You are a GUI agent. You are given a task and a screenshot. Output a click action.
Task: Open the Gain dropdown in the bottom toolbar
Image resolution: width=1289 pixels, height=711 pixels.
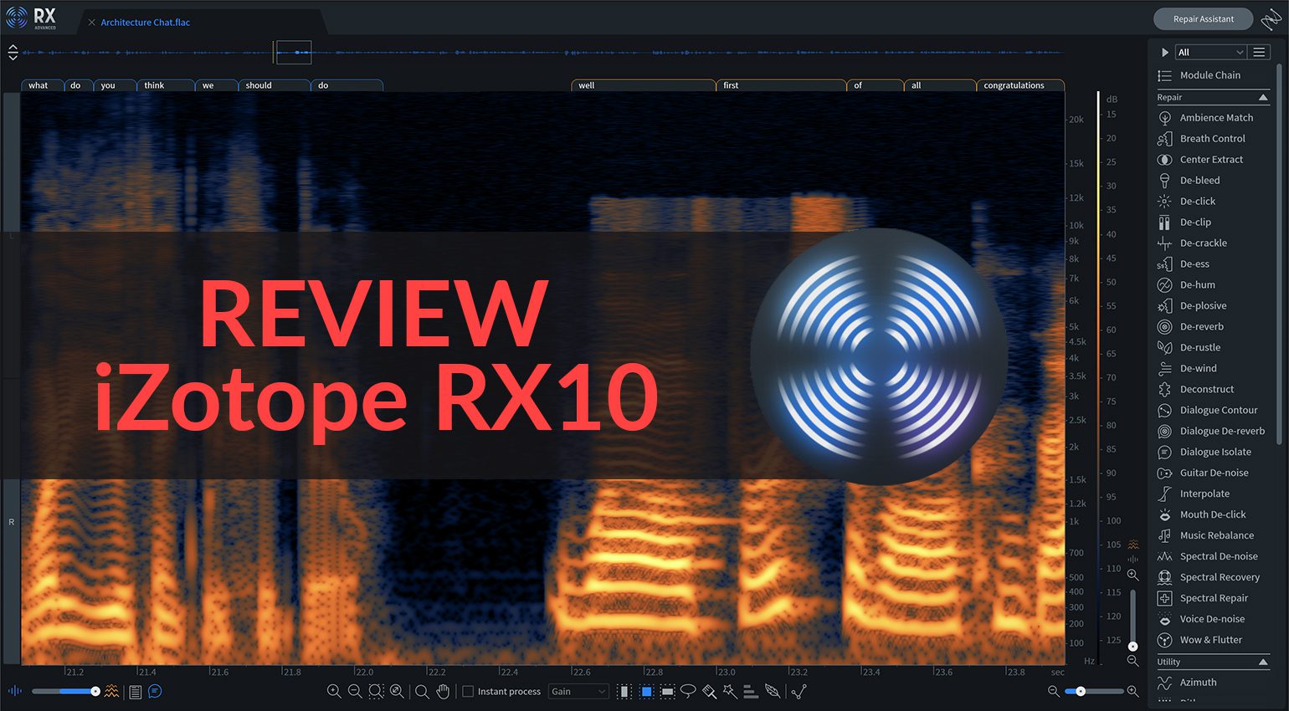(578, 692)
